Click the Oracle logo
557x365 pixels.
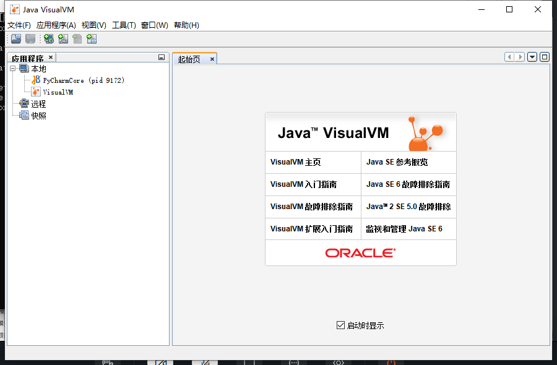[361, 253]
